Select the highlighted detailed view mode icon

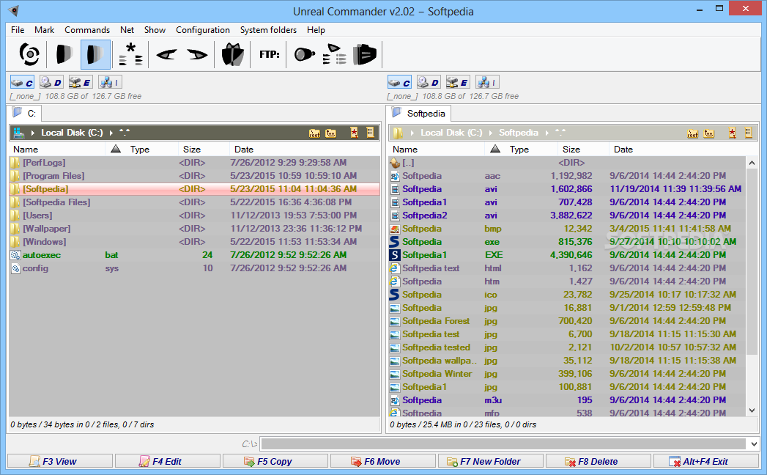[95, 54]
